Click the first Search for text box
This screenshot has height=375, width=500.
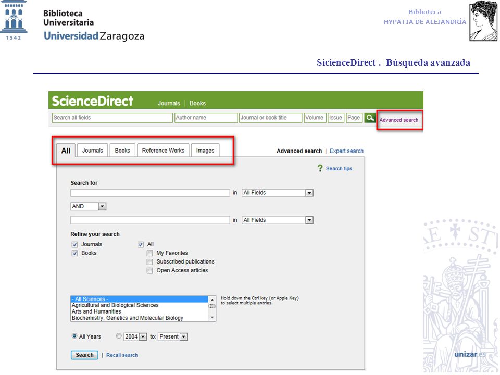(150, 193)
